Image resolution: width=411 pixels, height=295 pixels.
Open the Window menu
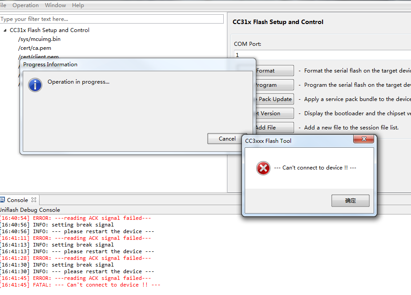[55, 5]
